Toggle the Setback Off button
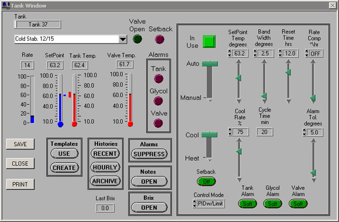 point(206,181)
